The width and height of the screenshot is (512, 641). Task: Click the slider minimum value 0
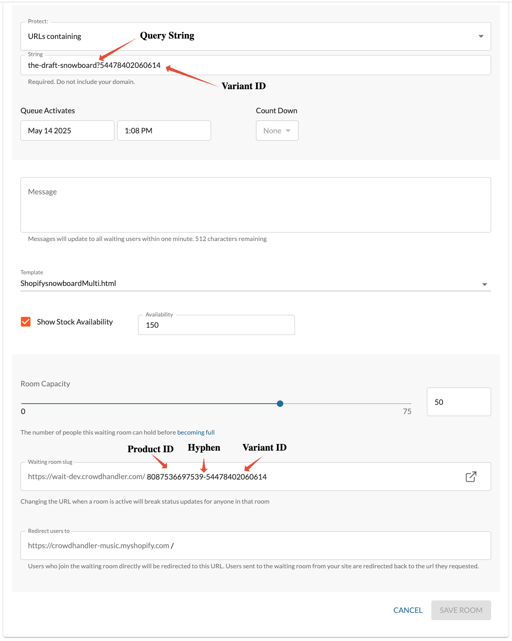(23, 412)
